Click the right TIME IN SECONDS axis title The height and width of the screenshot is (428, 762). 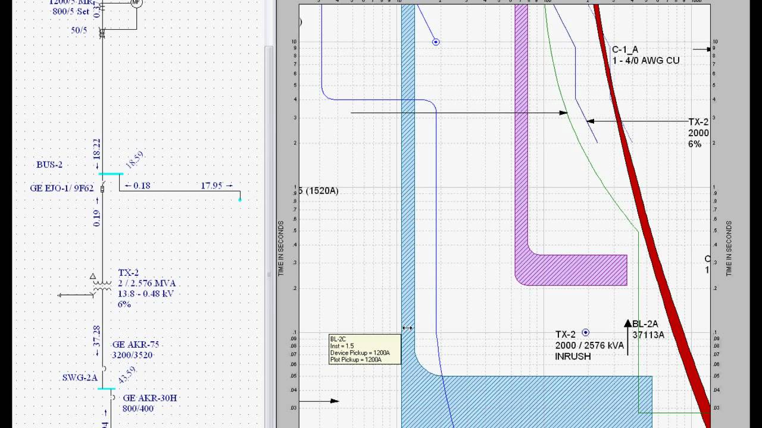click(x=729, y=248)
